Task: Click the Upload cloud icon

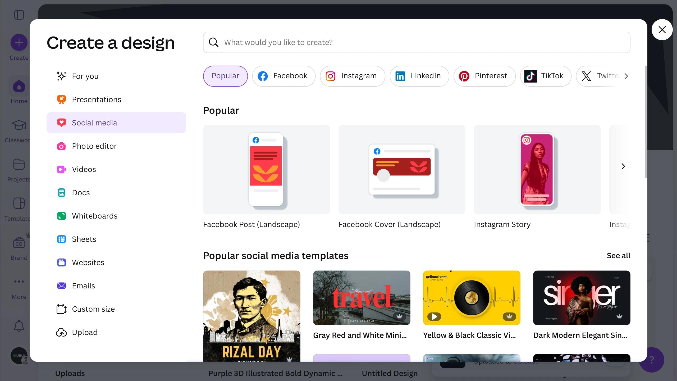Action: point(61,332)
